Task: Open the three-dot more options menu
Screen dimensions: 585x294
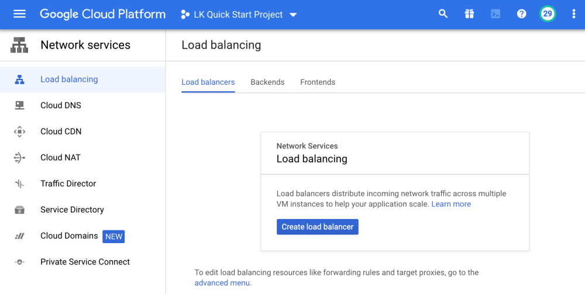Action: 573,14
